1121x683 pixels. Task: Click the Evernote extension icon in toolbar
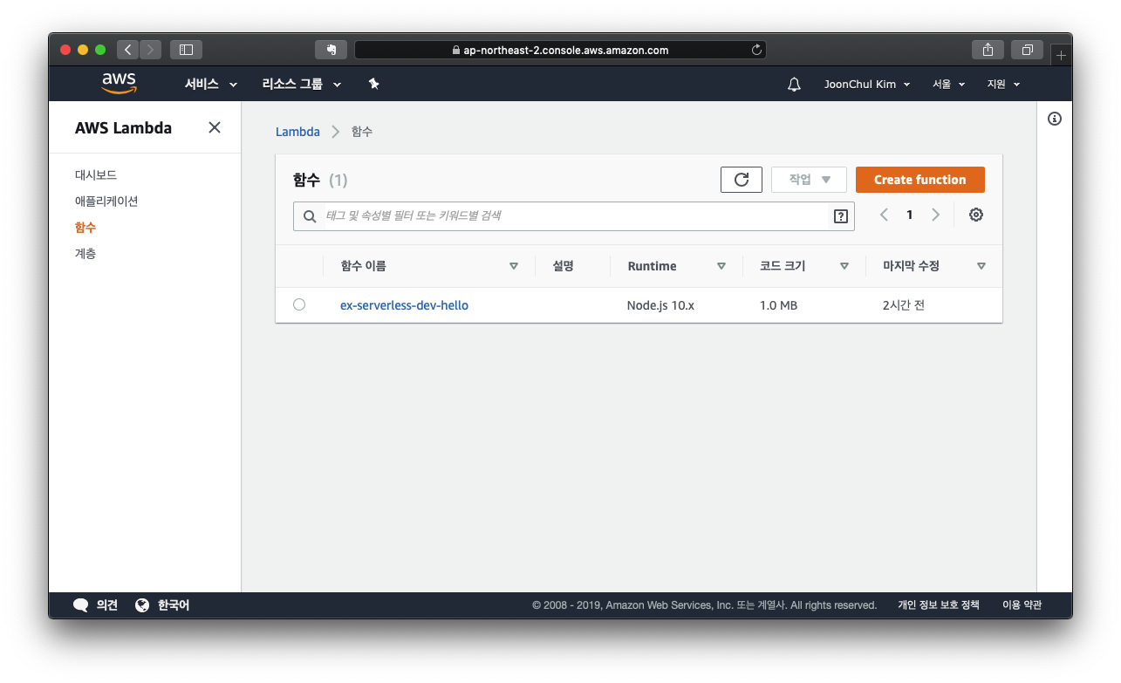coord(331,50)
